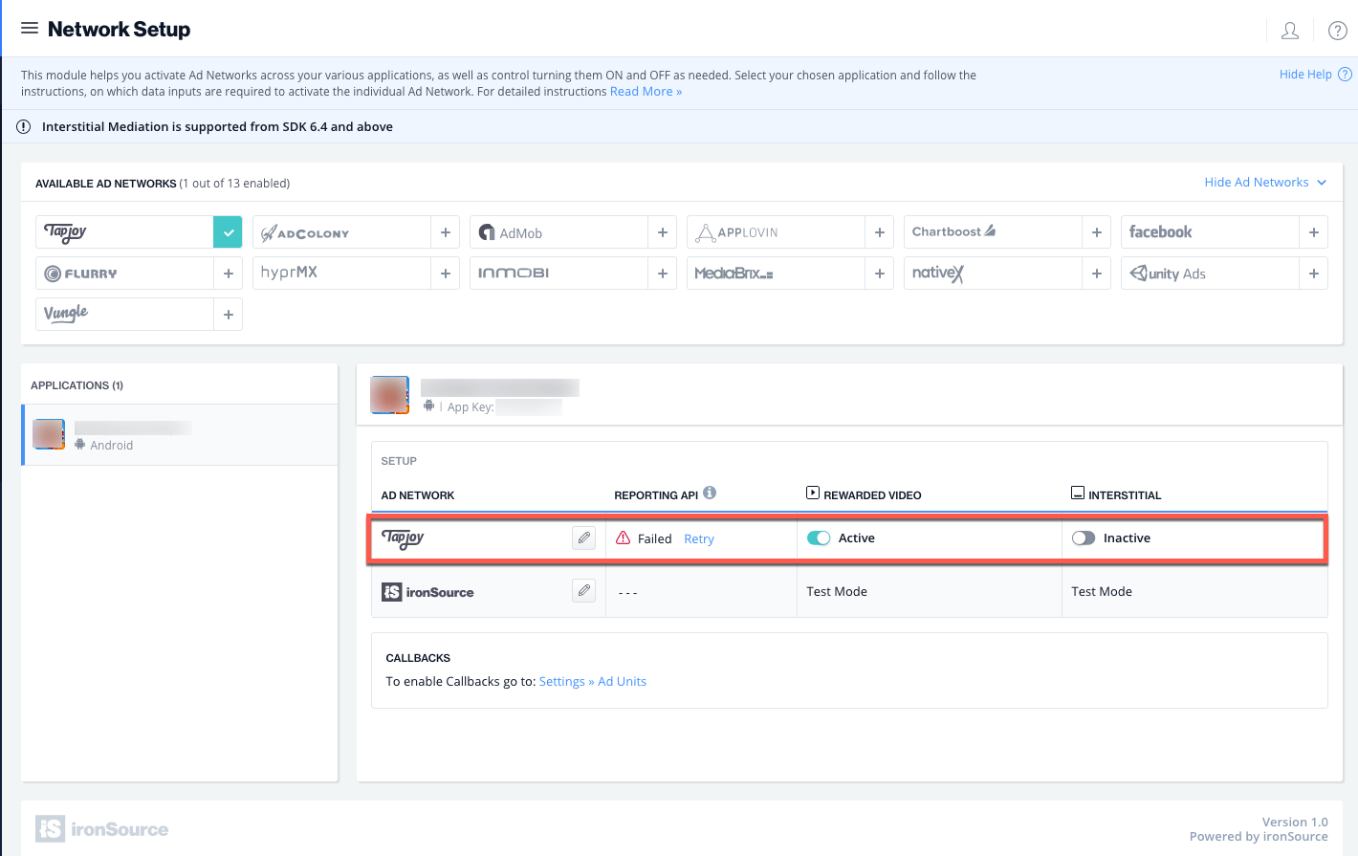This screenshot has height=856, width=1358.
Task: Open the hamburger navigation menu
Action: pos(30,29)
